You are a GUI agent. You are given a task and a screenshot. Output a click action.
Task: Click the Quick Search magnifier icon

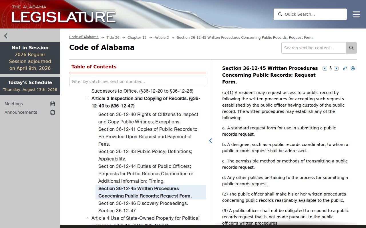point(280,14)
